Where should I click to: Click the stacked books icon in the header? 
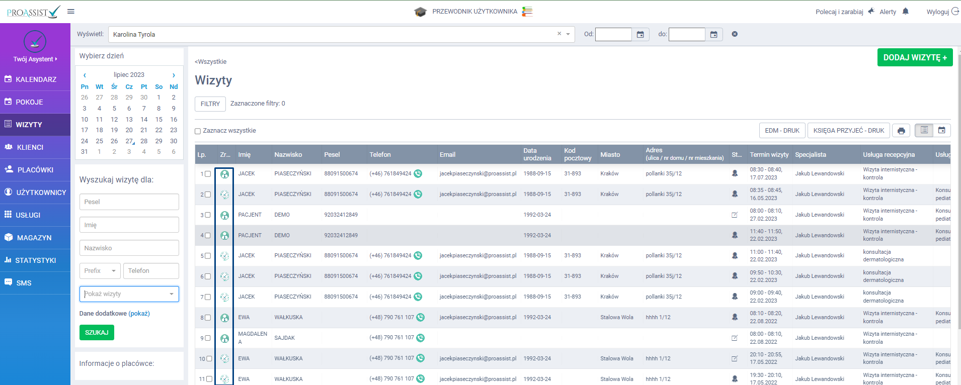[527, 12]
